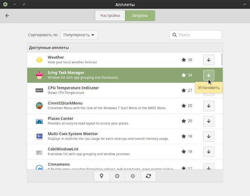Screen dimensions: 250x196
Task: Click the CinnVIIStarkMenu round icon
Action: (39, 106)
